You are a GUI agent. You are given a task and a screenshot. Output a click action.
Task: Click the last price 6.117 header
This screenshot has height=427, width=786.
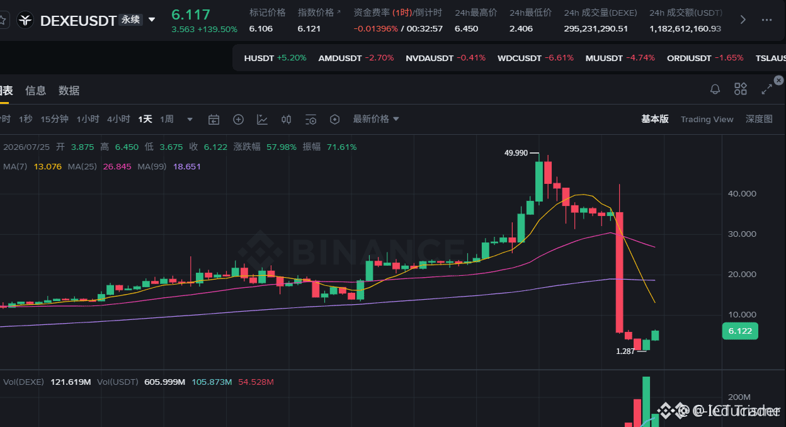191,14
